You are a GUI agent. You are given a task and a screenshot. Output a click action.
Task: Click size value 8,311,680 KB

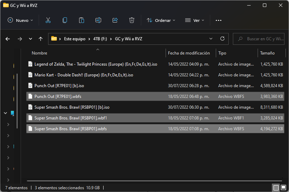point(272,107)
